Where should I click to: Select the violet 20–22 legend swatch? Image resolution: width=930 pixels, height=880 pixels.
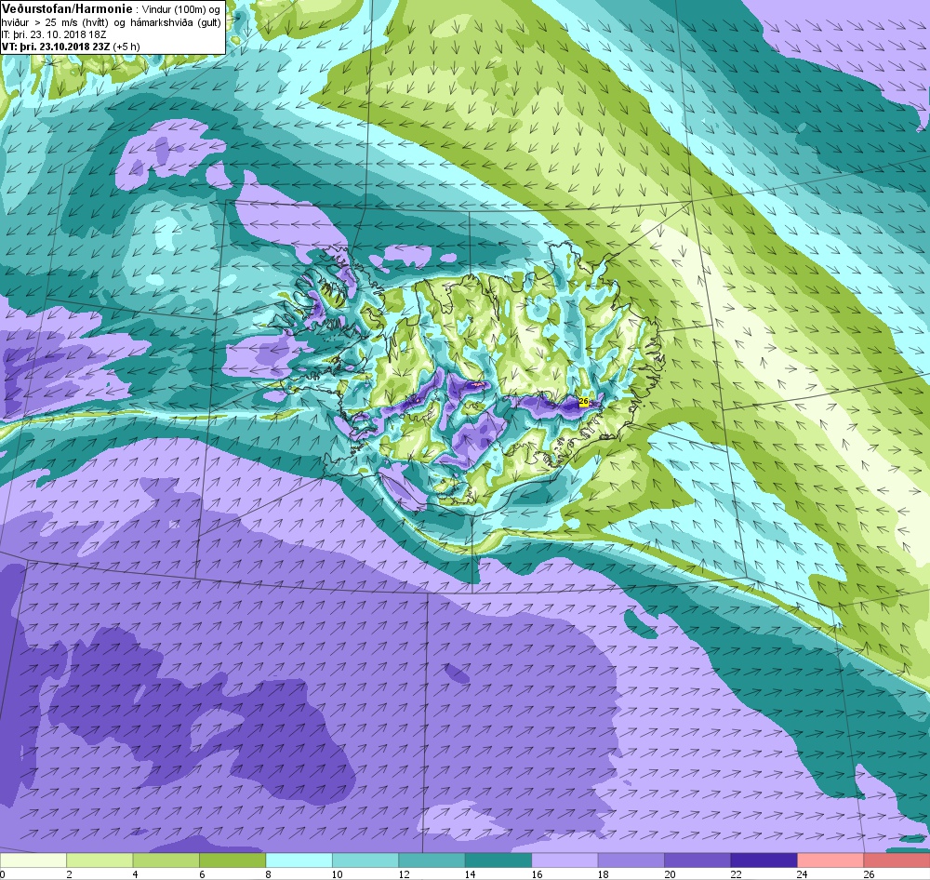(697, 860)
